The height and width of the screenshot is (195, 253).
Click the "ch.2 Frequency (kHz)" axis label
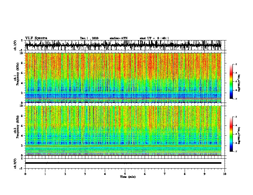(17, 127)
